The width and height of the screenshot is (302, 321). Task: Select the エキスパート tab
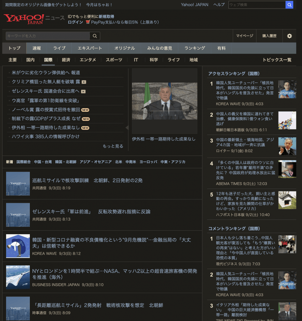coord(90,48)
